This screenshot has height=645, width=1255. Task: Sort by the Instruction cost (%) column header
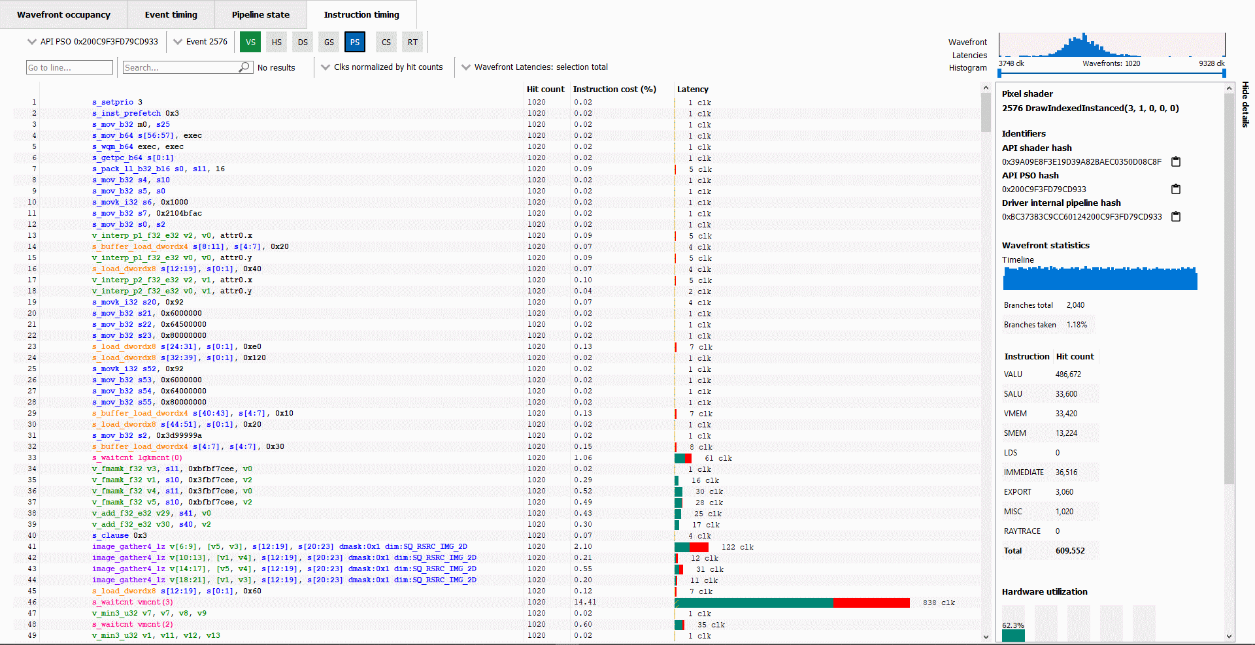(x=614, y=90)
